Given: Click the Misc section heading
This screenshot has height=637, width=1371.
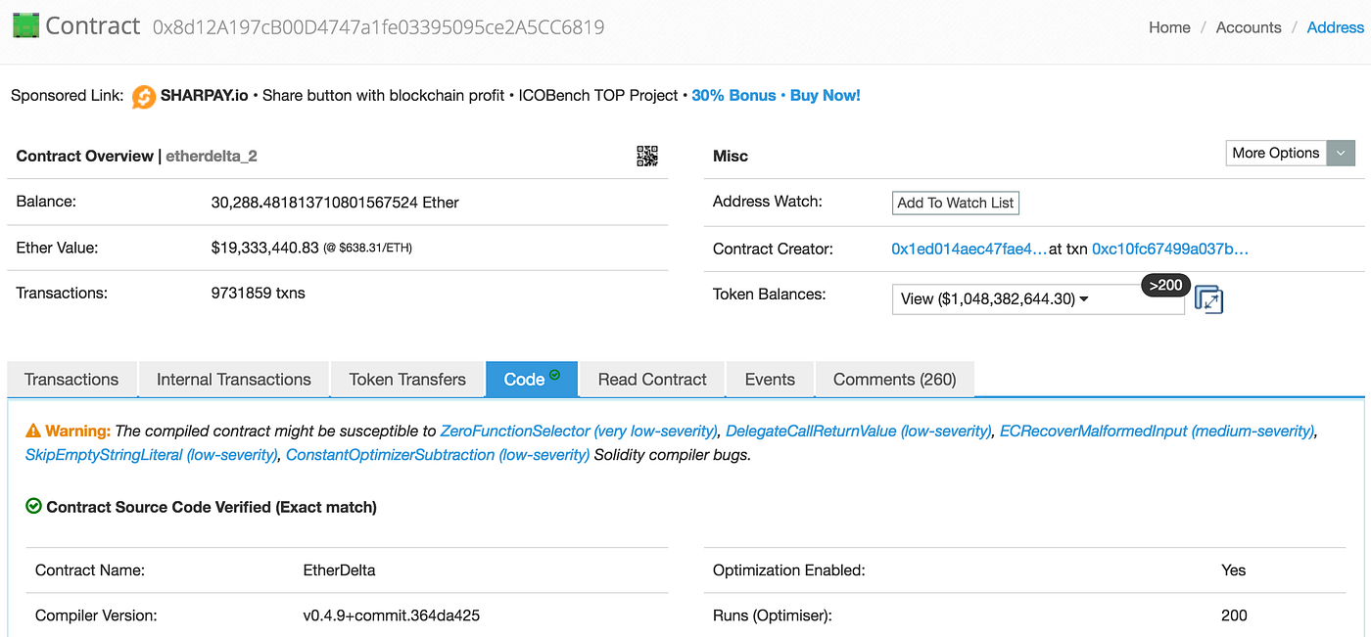Looking at the screenshot, I should pyautogui.click(x=731, y=156).
